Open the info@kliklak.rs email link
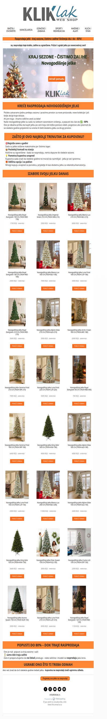Image resolution: width=107 pixels, height=719 pixels. tap(55, 695)
